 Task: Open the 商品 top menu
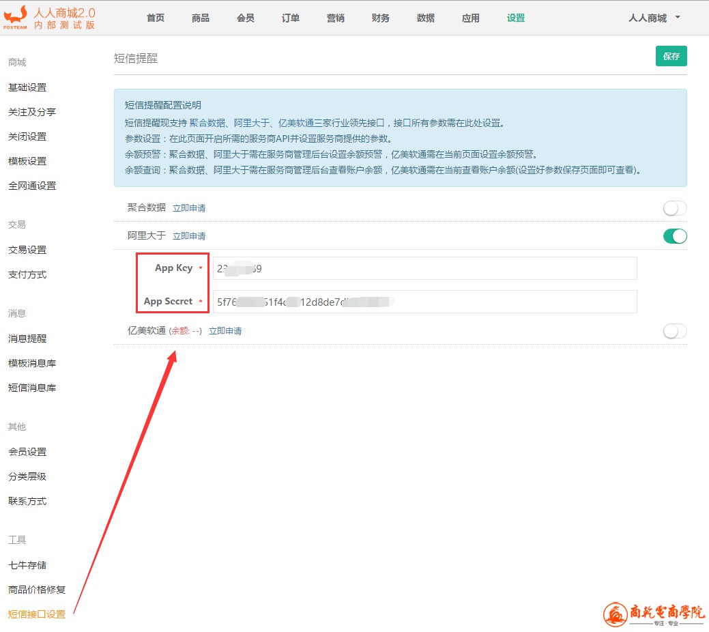pyautogui.click(x=201, y=18)
